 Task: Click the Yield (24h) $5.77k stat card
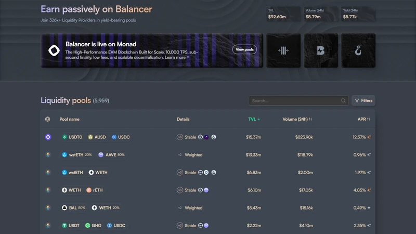point(358,14)
